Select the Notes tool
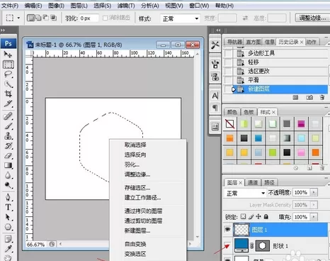 pyautogui.click(x=8, y=239)
